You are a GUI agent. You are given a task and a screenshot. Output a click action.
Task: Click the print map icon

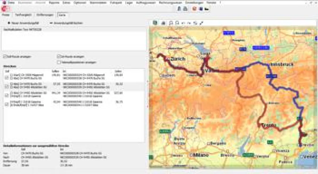pyautogui.click(x=163, y=22)
